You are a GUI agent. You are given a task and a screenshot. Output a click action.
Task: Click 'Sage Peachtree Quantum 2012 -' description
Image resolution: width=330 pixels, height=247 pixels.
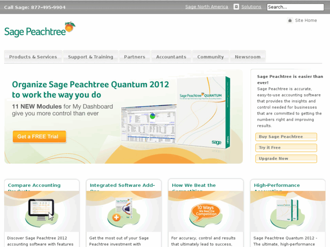(286, 238)
